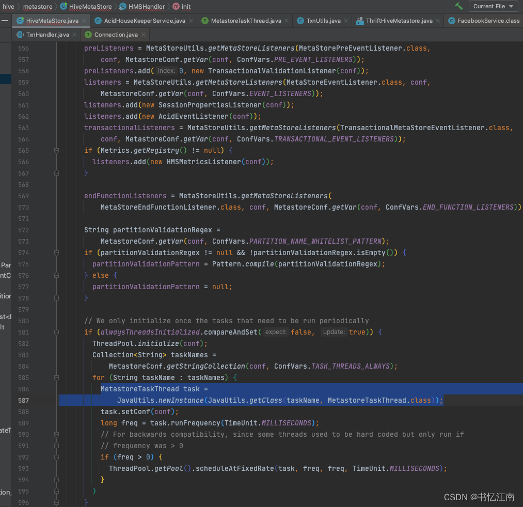Image resolution: width=523 pixels, height=507 pixels.
Task: Click the TxnHandler.java file icon
Action: click(x=20, y=35)
